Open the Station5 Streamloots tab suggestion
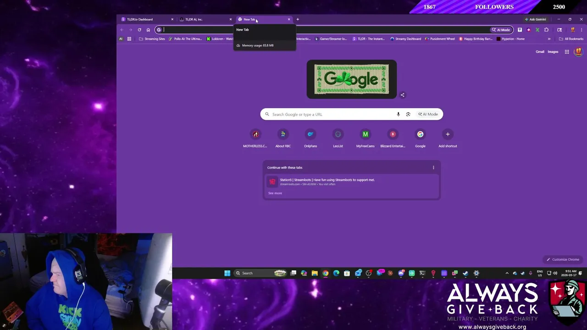 click(351, 181)
